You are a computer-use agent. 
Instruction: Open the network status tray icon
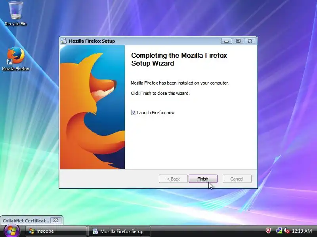(279, 230)
